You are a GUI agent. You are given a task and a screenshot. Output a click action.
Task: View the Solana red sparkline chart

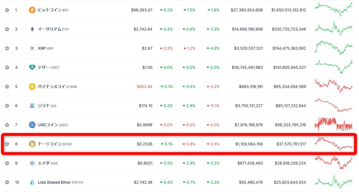coord(333,105)
